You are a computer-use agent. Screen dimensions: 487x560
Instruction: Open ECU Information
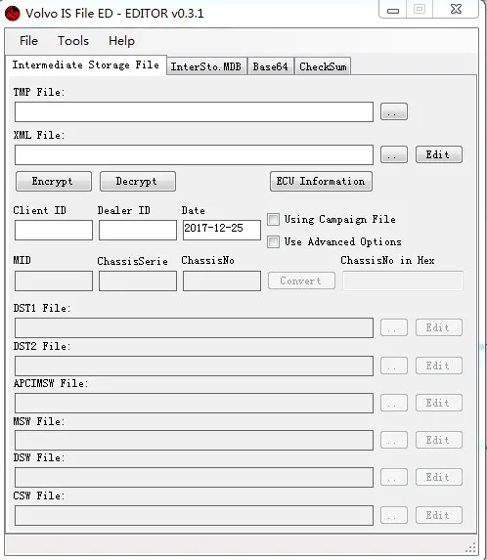coord(321,182)
